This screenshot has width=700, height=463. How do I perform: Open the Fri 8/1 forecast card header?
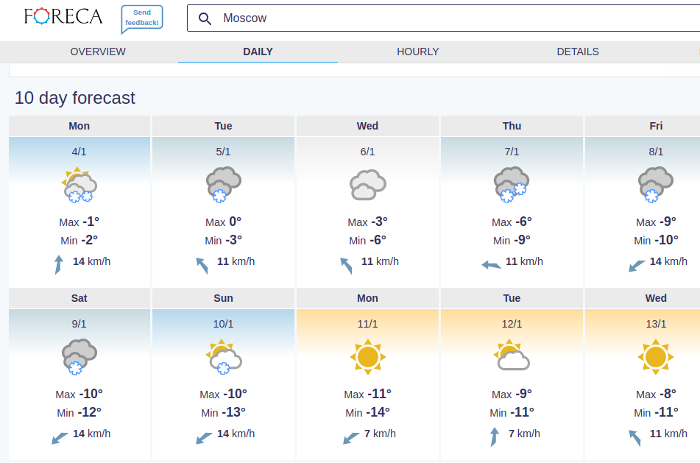643,126
